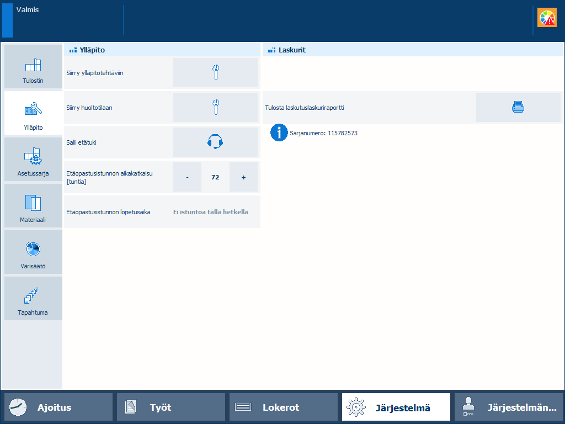Open the Materiaali sidebar section
565x424 pixels.
[x=33, y=206]
